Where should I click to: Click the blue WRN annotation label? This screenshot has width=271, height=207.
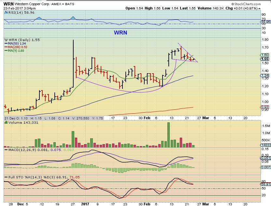pos(121,33)
